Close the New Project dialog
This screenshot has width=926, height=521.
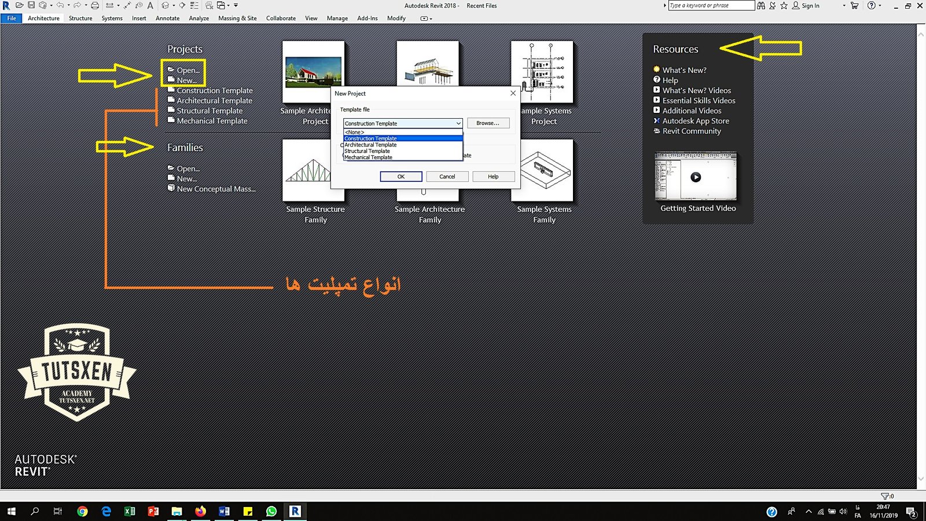pyautogui.click(x=513, y=93)
